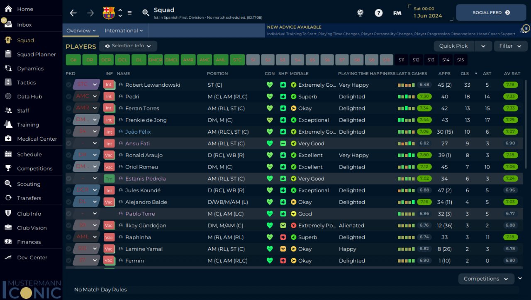Open the Overview tab menu

[x=81, y=30]
